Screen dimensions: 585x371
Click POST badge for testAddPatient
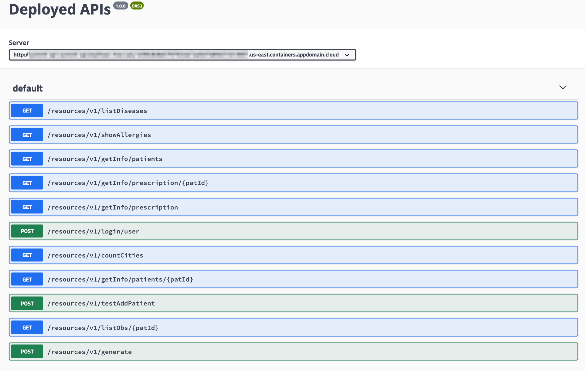(27, 303)
